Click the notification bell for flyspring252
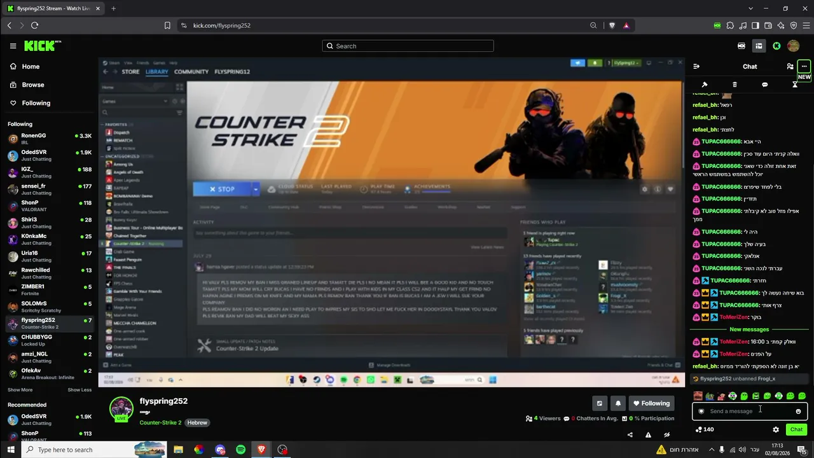814x458 pixels. 617,403
